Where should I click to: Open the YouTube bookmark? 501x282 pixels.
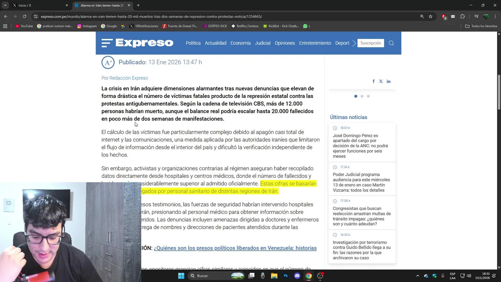tap(24, 26)
